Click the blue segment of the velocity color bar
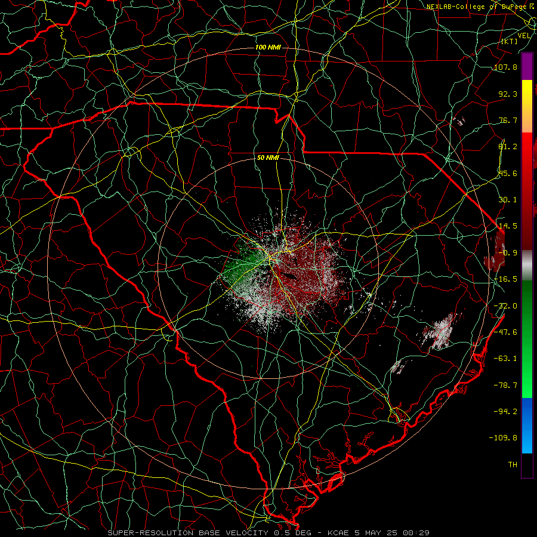Viewport: 537px width, 537px height. (x=527, y=425)
